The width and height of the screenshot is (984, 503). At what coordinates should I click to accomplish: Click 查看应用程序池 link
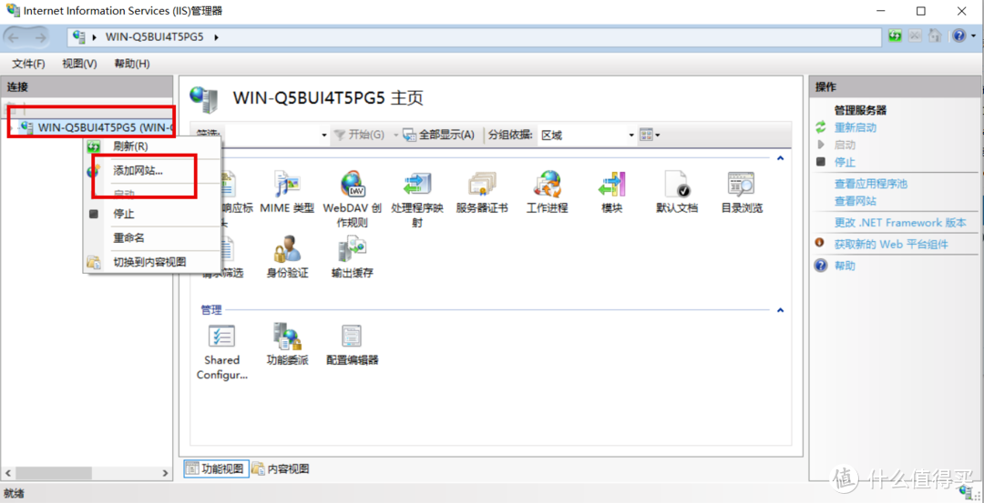click(870, 184)
